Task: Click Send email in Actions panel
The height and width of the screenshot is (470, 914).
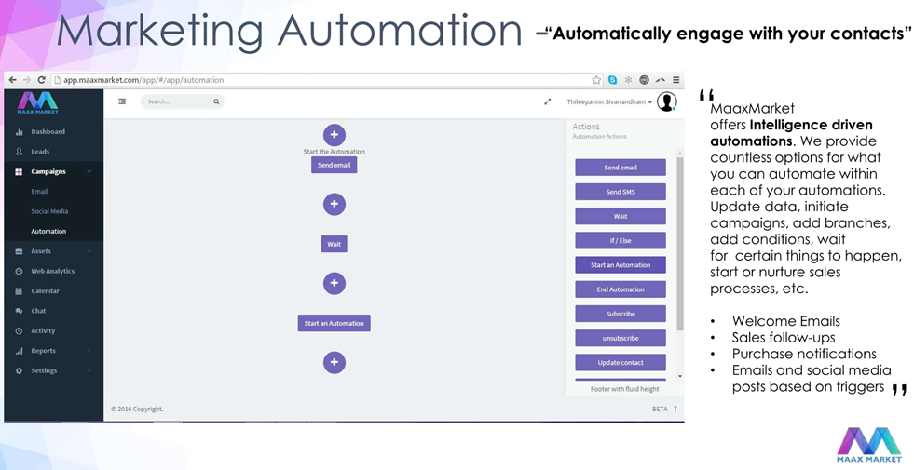Action: 621,168
